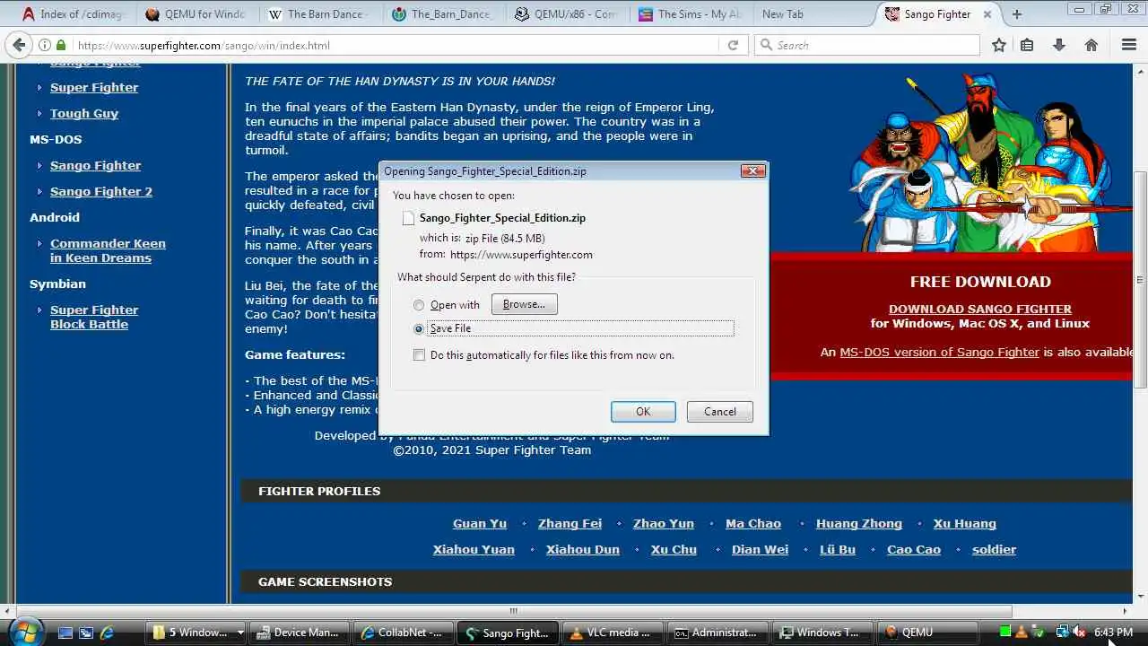Click the horizontal page scrollbar

point(513,611)
